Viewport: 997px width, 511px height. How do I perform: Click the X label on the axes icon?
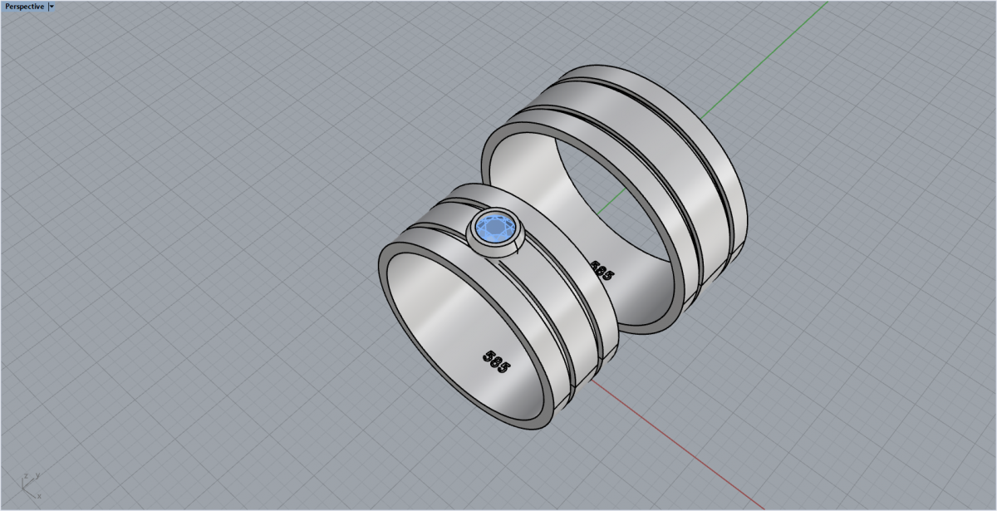tap(39, 497)
